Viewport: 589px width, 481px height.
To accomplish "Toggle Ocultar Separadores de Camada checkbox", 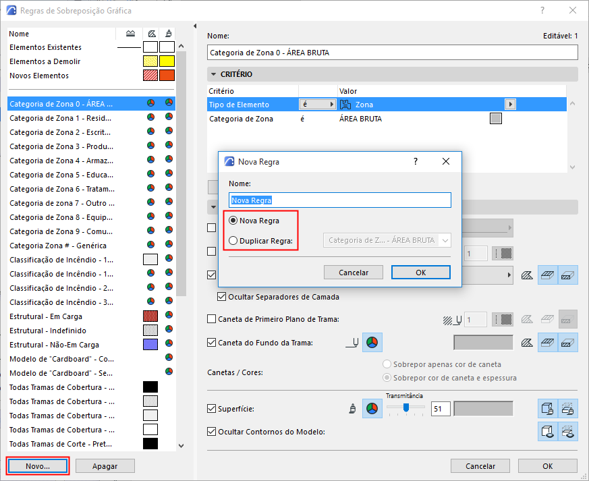I will point(221,297).
